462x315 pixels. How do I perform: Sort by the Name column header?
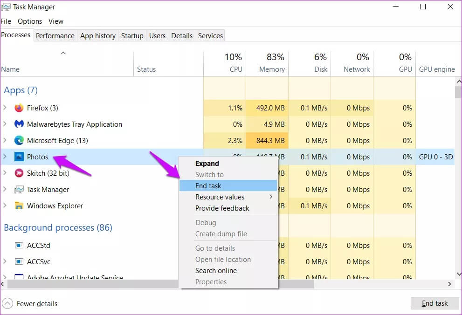point(67,63)
